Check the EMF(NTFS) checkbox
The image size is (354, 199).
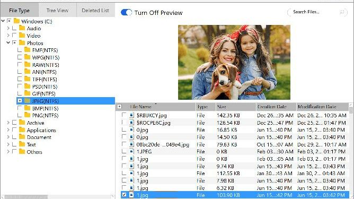click(20, 50)
